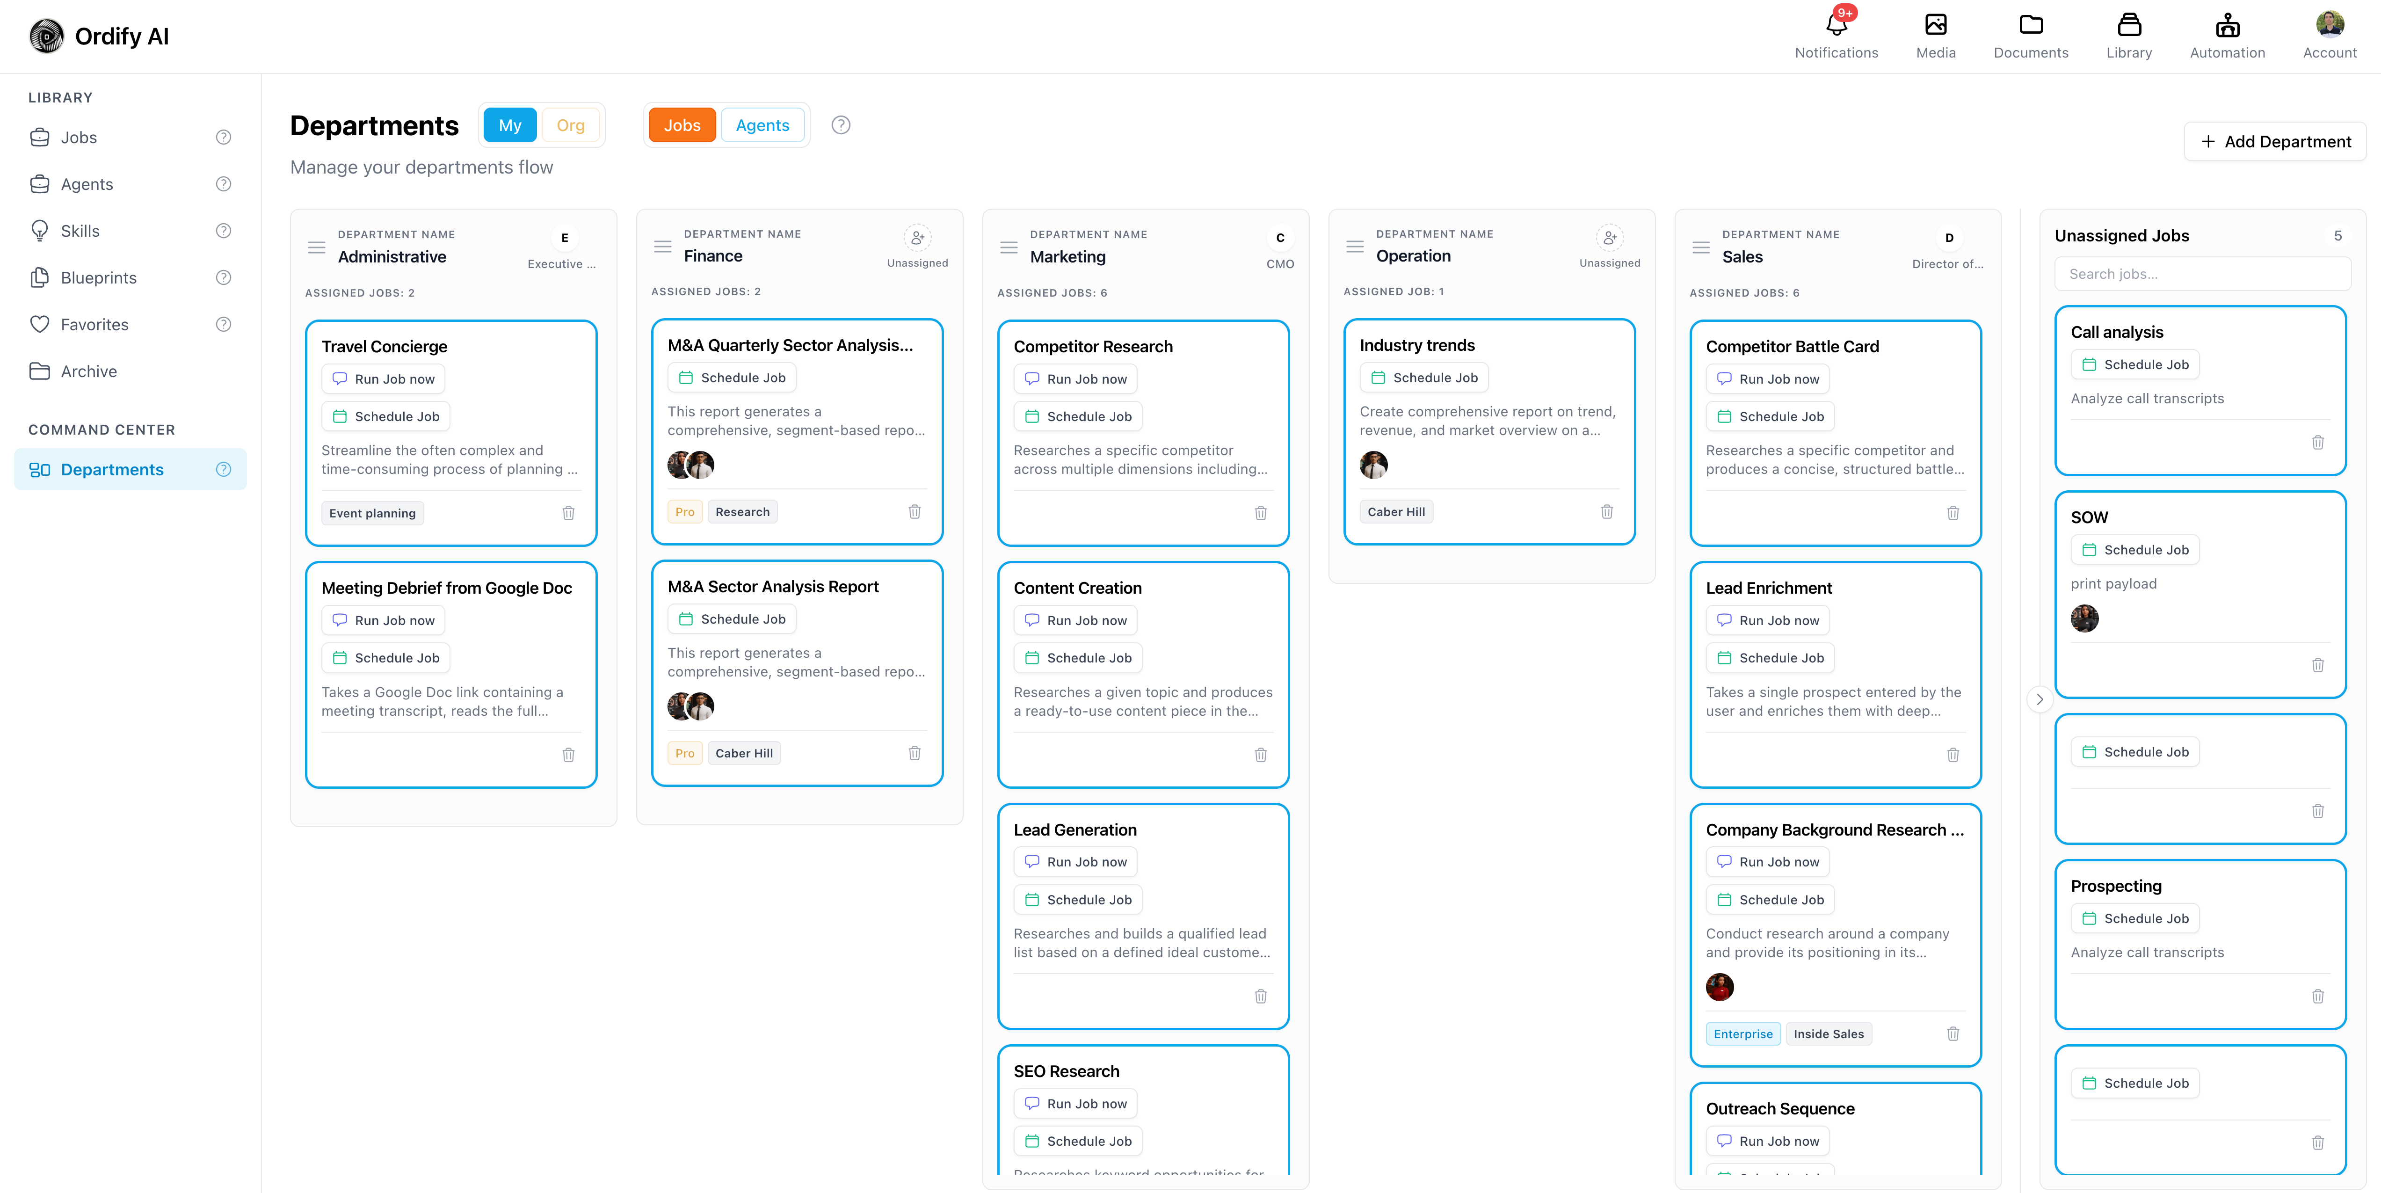Focus the Search jobs input field

click(2203, 275)
